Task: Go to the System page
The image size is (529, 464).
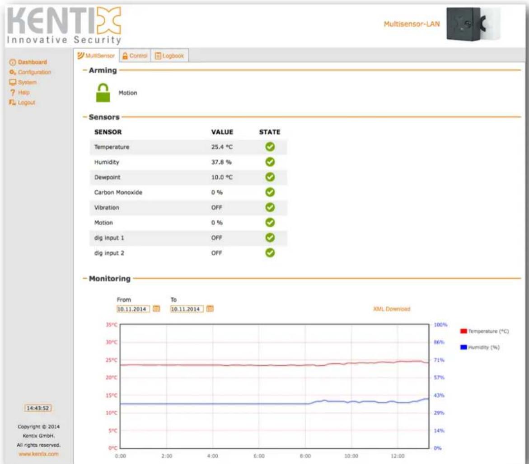Action: coord(27,82)
